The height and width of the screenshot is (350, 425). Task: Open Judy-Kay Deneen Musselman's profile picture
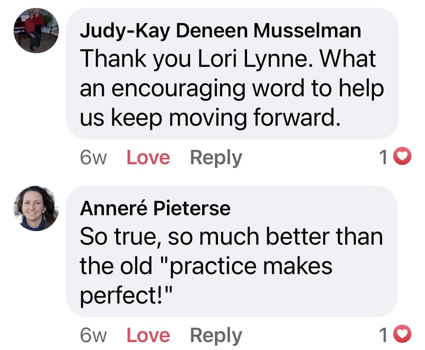[36, 31]
